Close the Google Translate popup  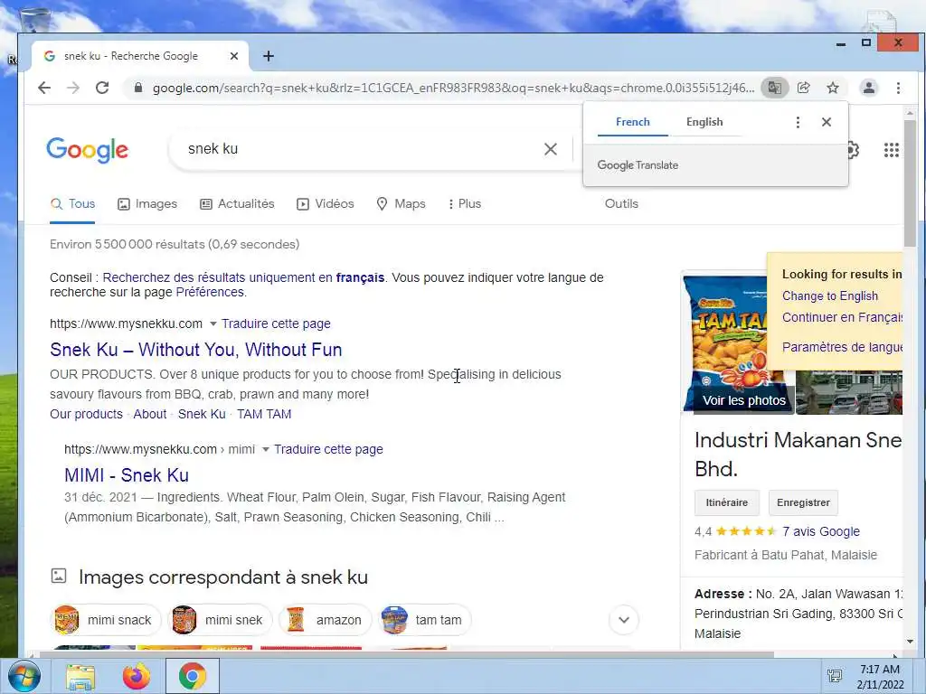pyautogui.click(x=827, y=122)
